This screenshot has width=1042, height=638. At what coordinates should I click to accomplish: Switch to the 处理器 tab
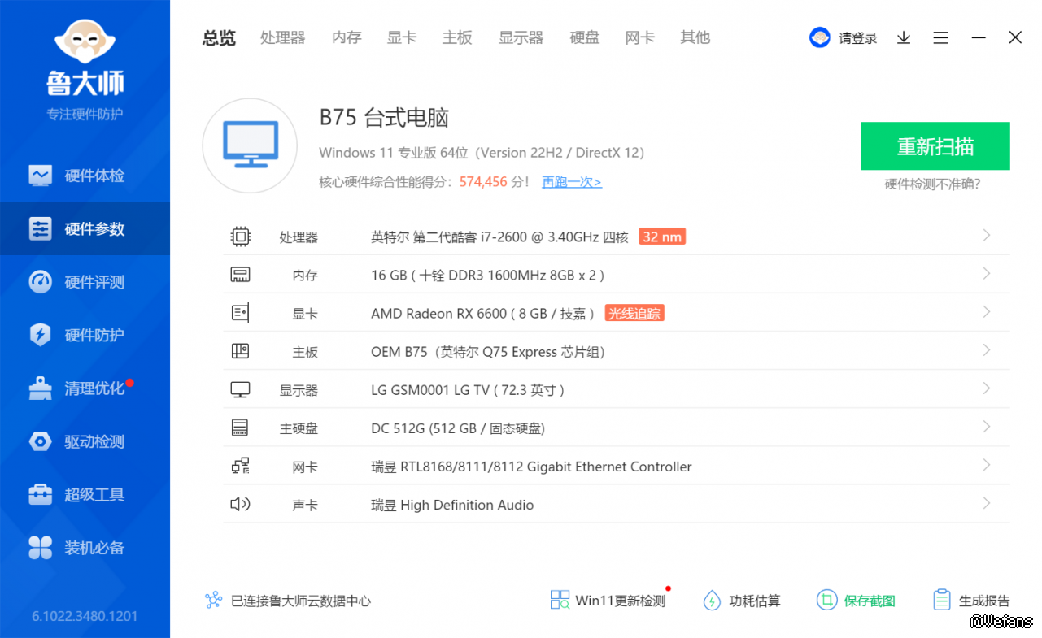coord(282,37)
